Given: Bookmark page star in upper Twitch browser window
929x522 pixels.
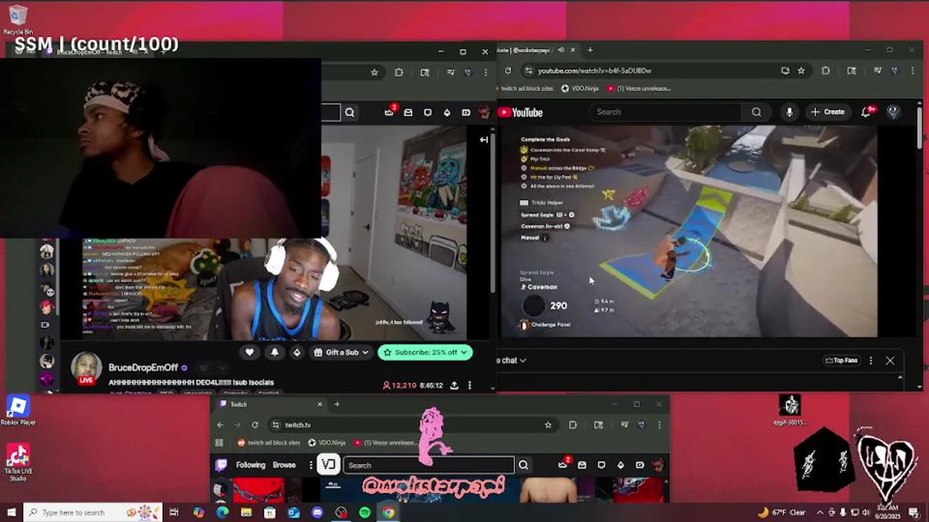Looking at the screenshot, I should pyautogui.click(x=375, y=72).
